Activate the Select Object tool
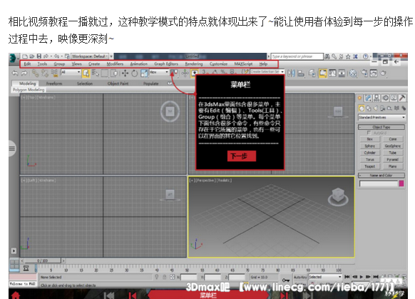The image size is (415, 299). 86,73
